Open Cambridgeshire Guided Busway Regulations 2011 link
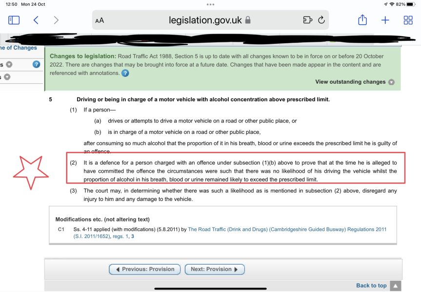The image size is (421, 292). (x=287, y=229)
